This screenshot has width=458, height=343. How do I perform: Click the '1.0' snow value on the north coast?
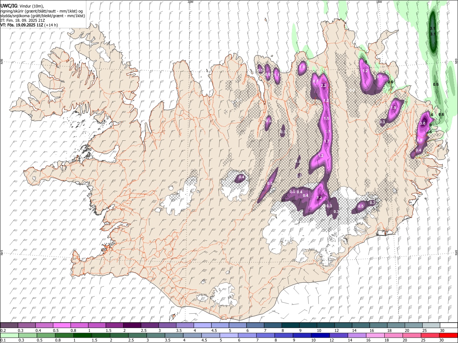pyautogui.click(x=302, y=67)
